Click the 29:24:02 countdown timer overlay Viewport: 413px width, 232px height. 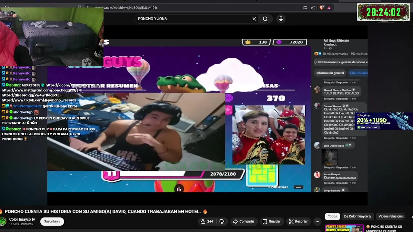pos(383,12)
